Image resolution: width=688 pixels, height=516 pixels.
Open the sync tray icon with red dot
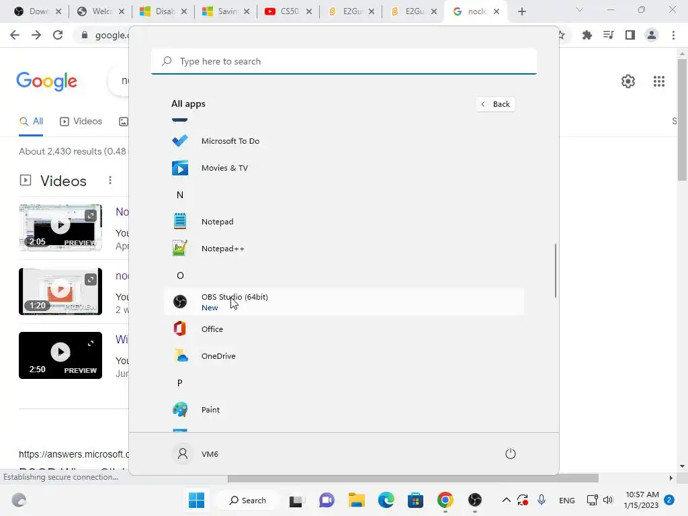(x=522, y=500)
